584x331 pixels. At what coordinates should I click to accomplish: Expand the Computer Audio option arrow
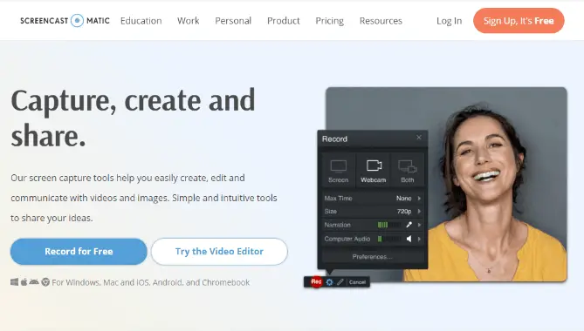tap(419, 239)
